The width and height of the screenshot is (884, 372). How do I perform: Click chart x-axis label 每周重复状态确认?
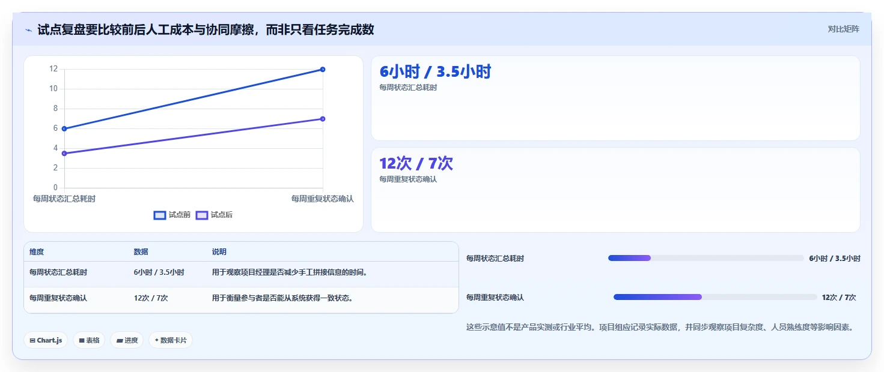pyautogui.click(x=323, y=199)
